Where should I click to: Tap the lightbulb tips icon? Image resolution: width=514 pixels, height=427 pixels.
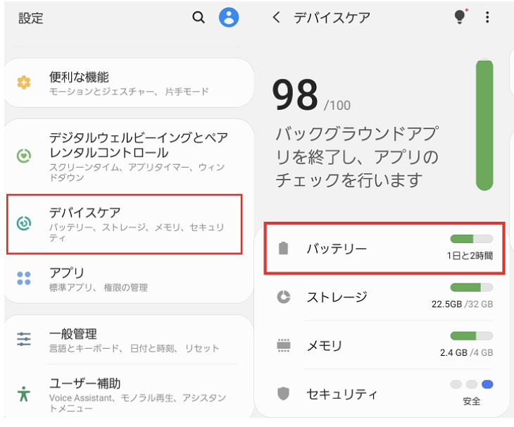tap(460, 16)
